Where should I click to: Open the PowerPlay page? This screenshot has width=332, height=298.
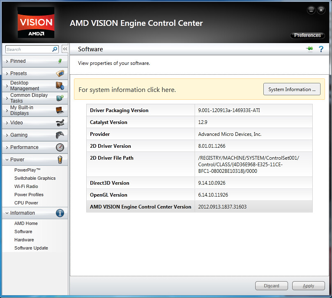click(27, 170)
